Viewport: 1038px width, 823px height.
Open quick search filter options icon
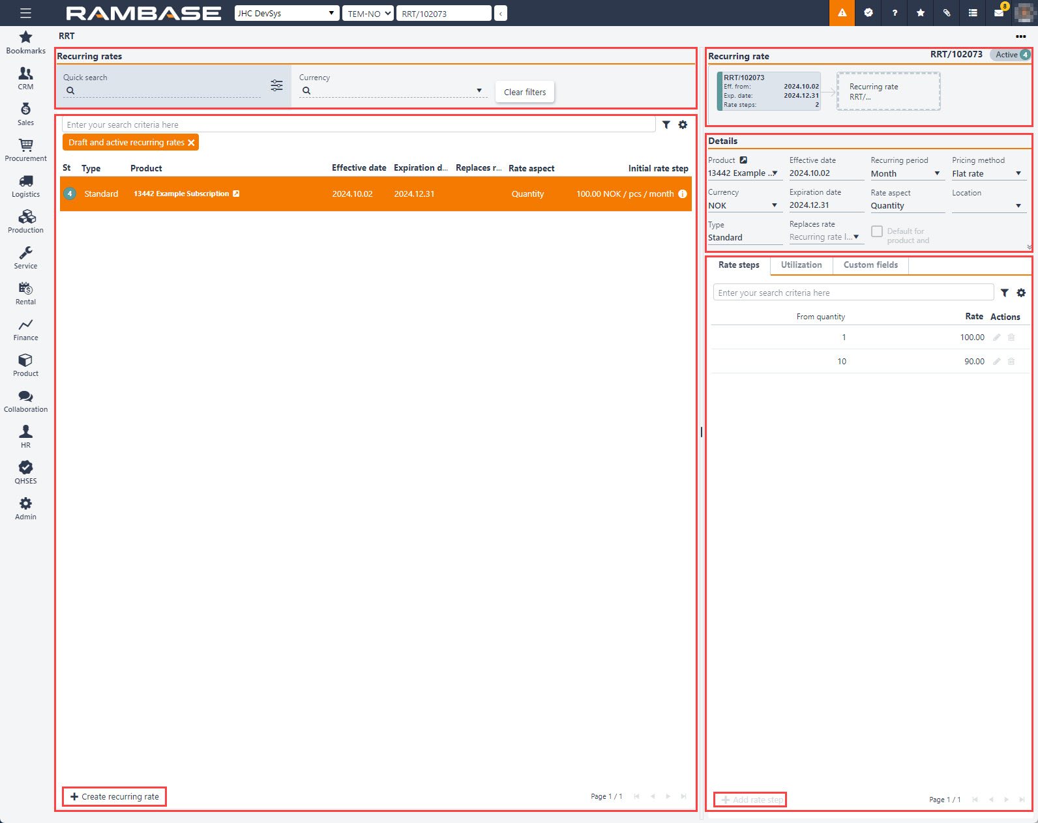point(276,85)
